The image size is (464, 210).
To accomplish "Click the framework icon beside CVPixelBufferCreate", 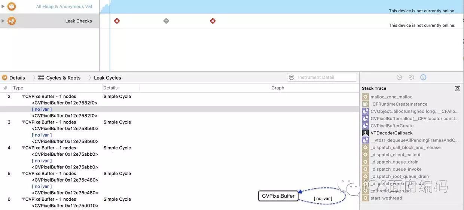I will pos(366,126).
